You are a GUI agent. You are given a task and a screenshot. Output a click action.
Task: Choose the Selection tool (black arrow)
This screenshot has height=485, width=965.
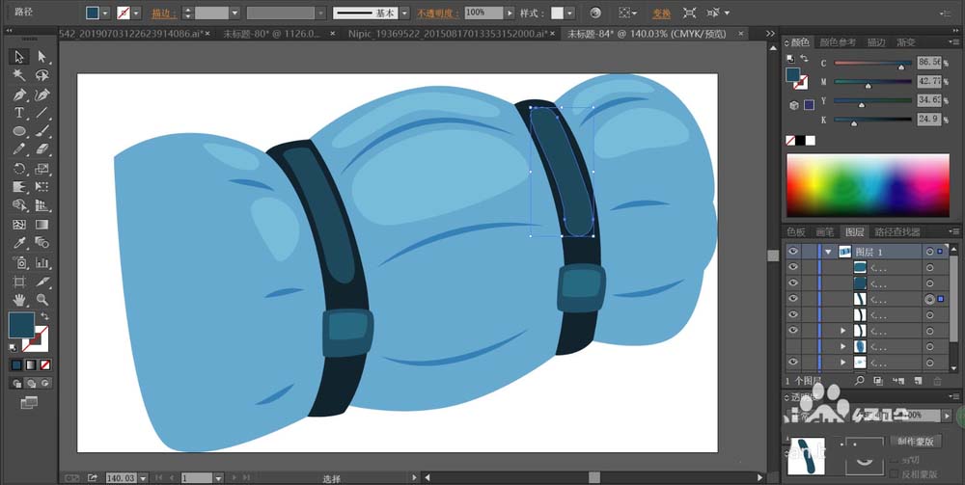coord(19,57)
